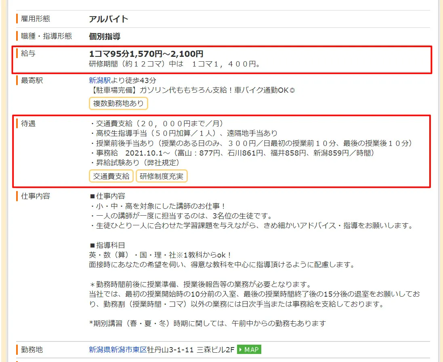Click the 雇用形態 row label
Image resolution: width=443 pixels, height=362 pixels.
click(36, 19)
